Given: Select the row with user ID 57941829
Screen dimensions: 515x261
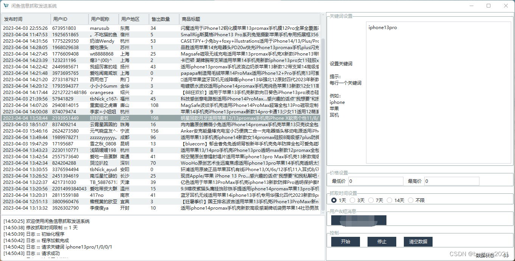Looking at the screenshot, I should [161, 99].
